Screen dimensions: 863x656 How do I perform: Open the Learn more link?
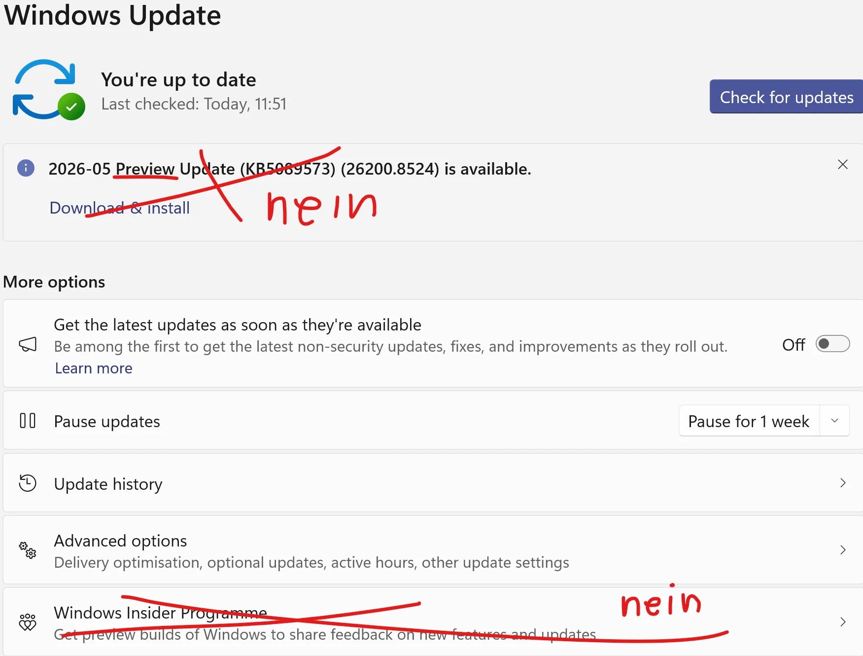point(94,368)
